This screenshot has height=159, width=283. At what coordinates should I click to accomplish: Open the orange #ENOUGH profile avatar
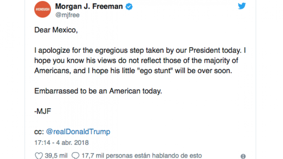[42, 9]
